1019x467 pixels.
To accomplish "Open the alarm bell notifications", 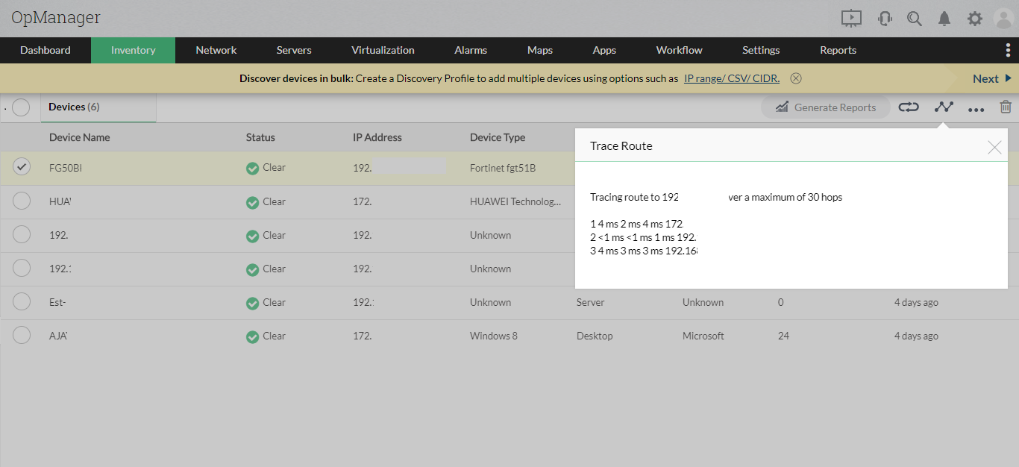I will point(944,19).
